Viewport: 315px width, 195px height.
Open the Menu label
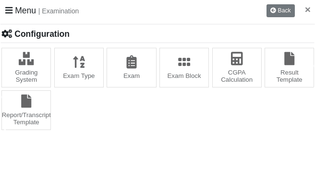pos(25,11)
